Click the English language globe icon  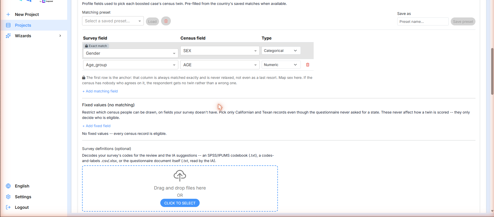8,186
